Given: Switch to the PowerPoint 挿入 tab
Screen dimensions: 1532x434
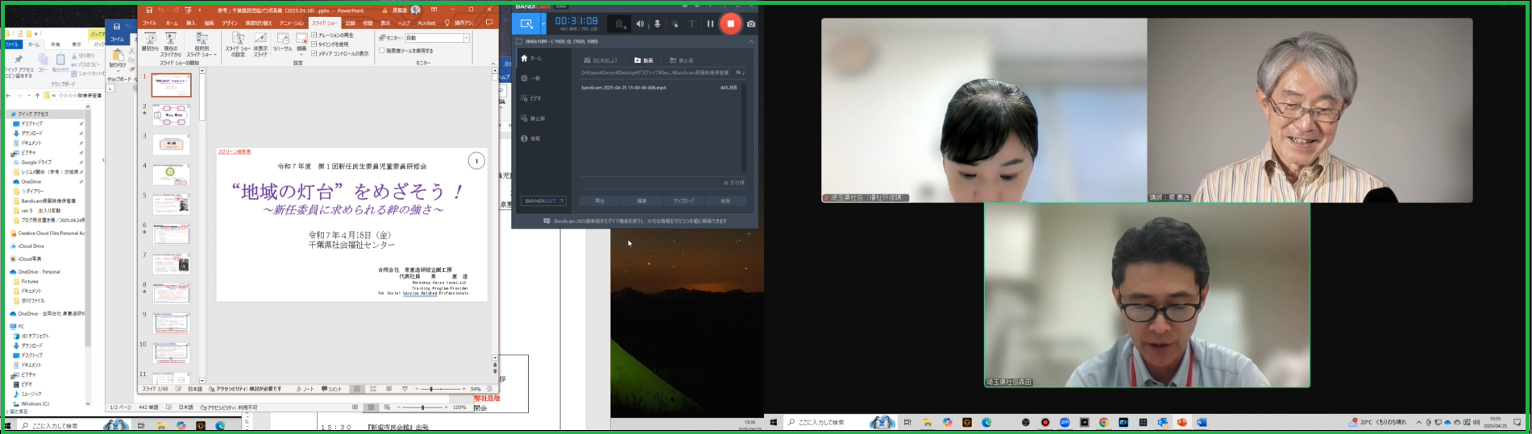Looking at the screenshot, I should [x=191, y=23].
